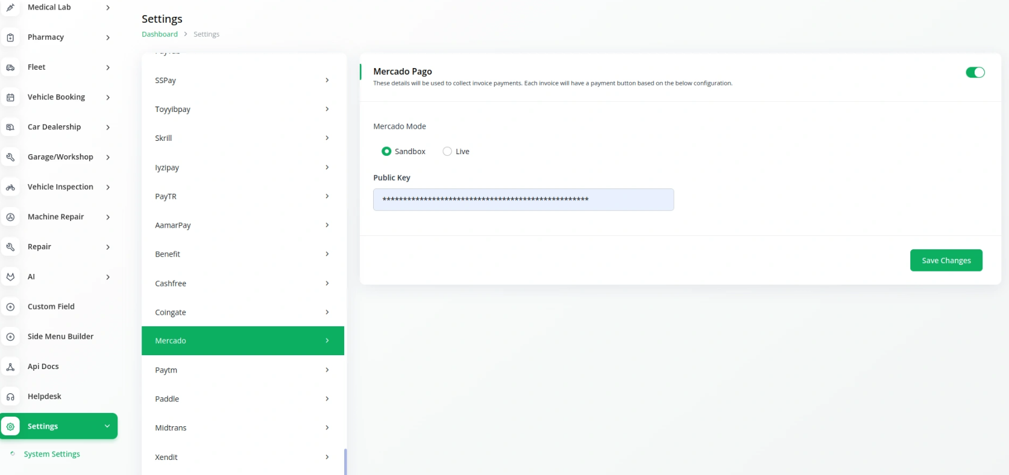
Task: Click the Garage/Workshop wrench icon
Action: click(10, 157)
